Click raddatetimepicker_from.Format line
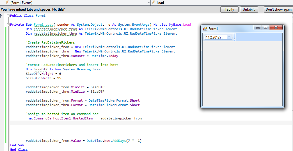This screenshot has width=293, height=151. [83, 100]
